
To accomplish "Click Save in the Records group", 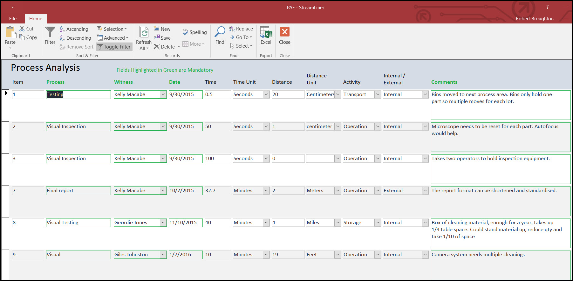I will [x=162, y=38].
